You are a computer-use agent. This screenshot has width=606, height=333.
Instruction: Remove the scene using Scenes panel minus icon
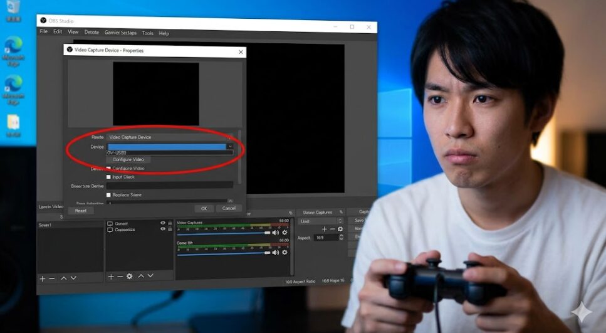tap(52, 278)
